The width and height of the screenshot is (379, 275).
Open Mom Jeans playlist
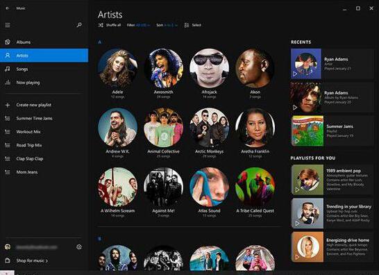44,172
